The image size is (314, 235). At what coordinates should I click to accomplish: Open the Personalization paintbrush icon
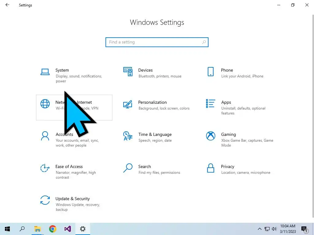[128, 104]
